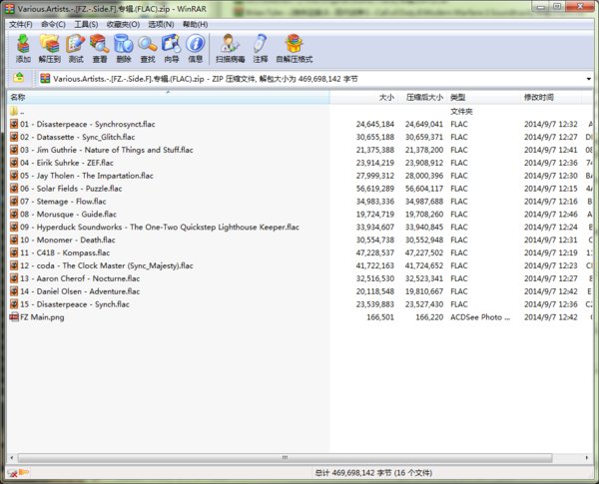Open the 查找 (Find) magnifier tool
The width and height of the screenshot is (599, 484).
tap(148, 48)
